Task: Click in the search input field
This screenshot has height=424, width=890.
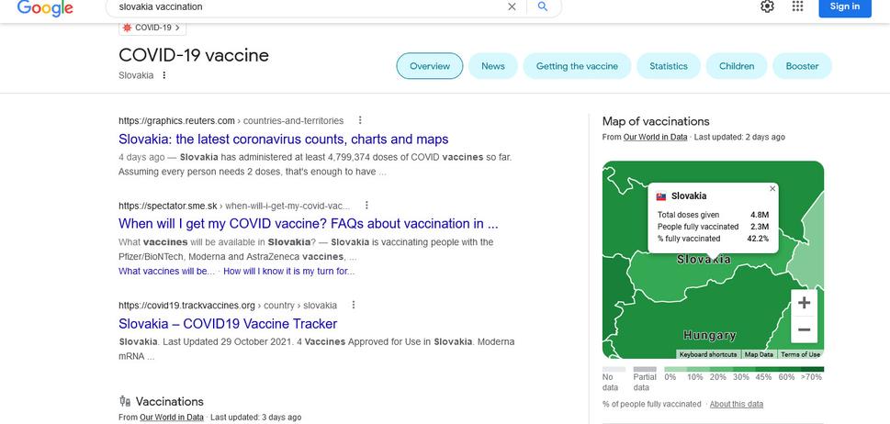Action: point(310,6)
